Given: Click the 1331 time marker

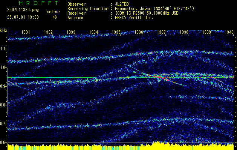Looking at the screenshot, I should (26, 32).
